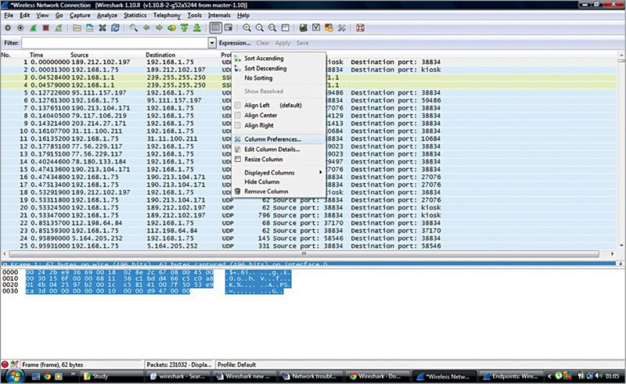The height and width of the screenshot is (384, 626).
Task: Select Sort Descending in context menu
Action: 264,68
